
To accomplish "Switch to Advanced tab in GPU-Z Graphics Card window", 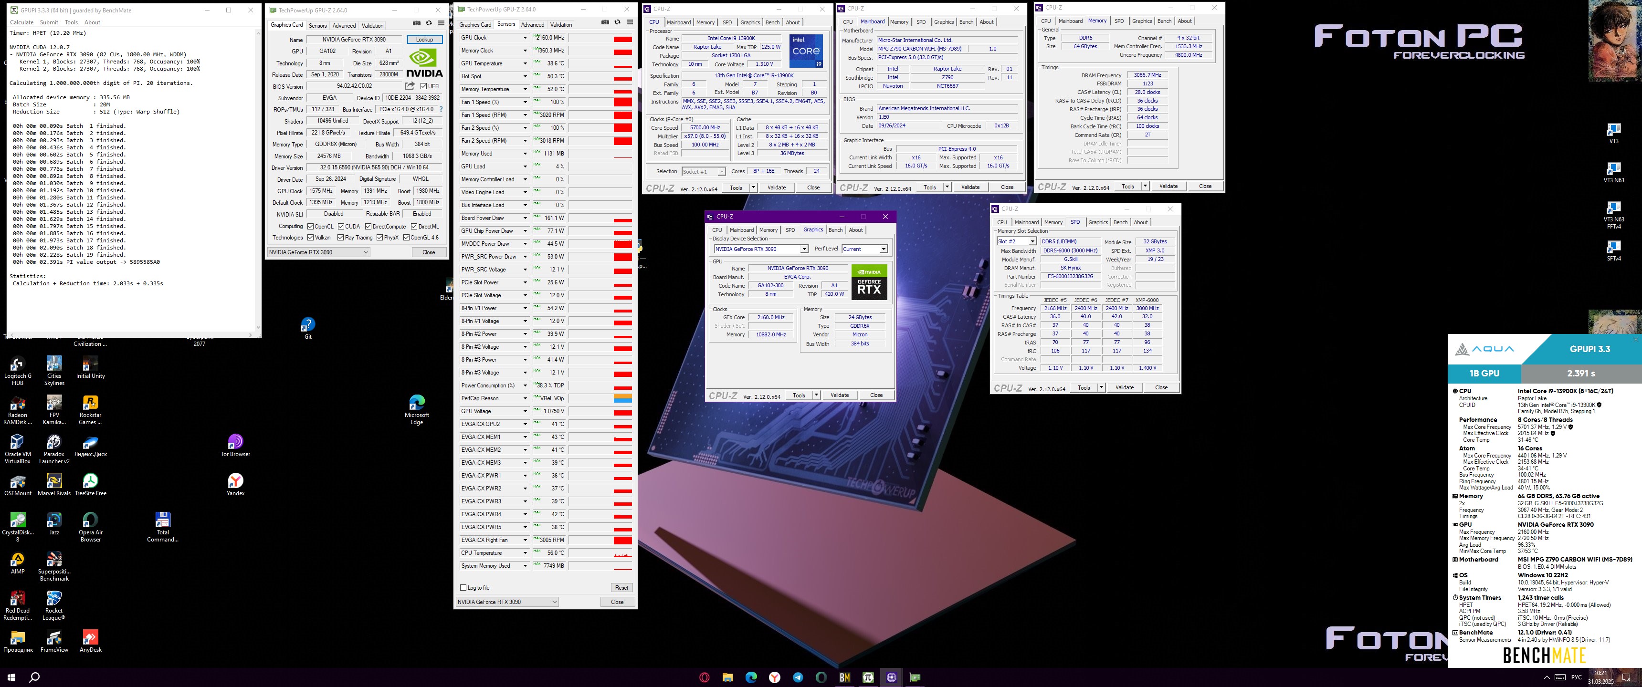I will (344, 25).
